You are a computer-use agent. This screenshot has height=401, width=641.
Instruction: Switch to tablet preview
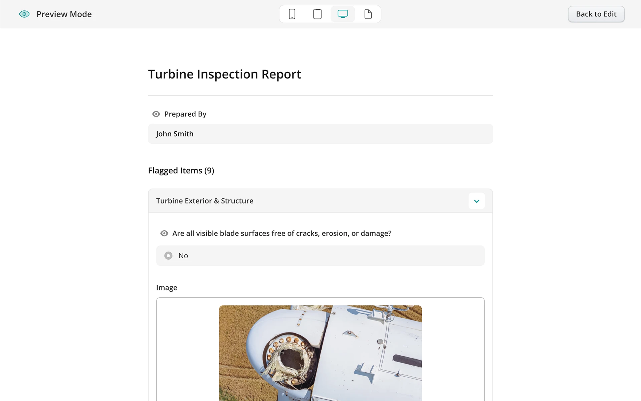(317, 14)
